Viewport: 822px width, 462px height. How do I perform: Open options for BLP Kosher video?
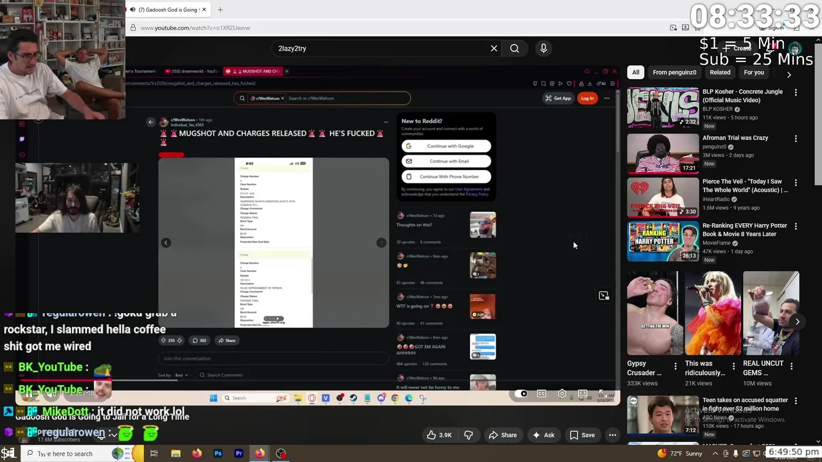(796, 92)
